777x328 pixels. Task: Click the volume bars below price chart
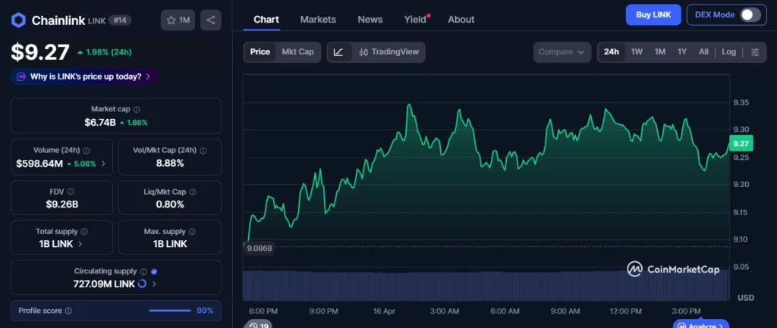[x=486, y=286]
